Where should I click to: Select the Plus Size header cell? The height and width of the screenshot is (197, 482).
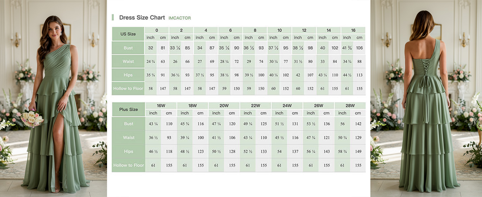click(x=128, y=109)
